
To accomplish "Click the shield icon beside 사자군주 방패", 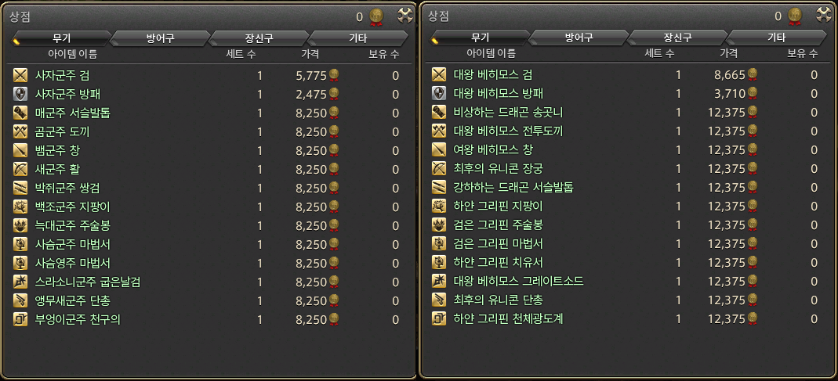I will coord(20,94).
